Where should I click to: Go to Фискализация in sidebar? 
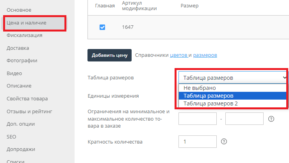coord(25,35)
